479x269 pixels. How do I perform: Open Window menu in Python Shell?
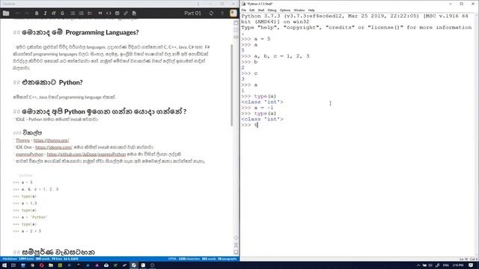(x=299, y=10)
